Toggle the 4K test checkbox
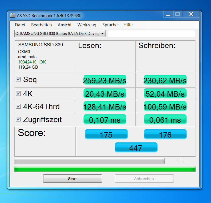 [18, 93]
